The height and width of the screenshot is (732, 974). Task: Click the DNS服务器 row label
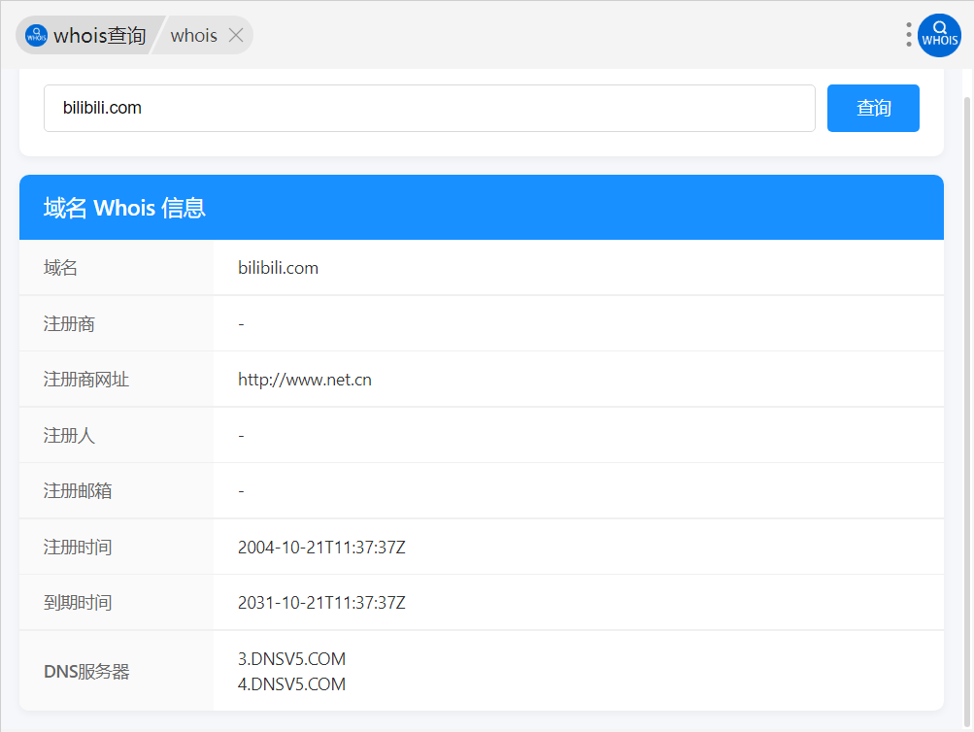pyautogui.click(x=86, y=671)
